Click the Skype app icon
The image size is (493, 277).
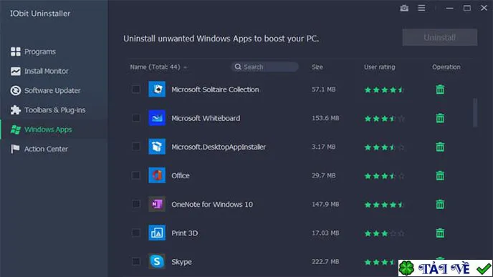click(157, 261)
